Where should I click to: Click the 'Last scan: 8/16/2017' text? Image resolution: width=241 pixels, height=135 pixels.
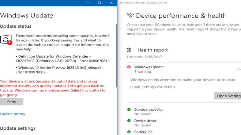pyautogui.click(x=145, y=57)
